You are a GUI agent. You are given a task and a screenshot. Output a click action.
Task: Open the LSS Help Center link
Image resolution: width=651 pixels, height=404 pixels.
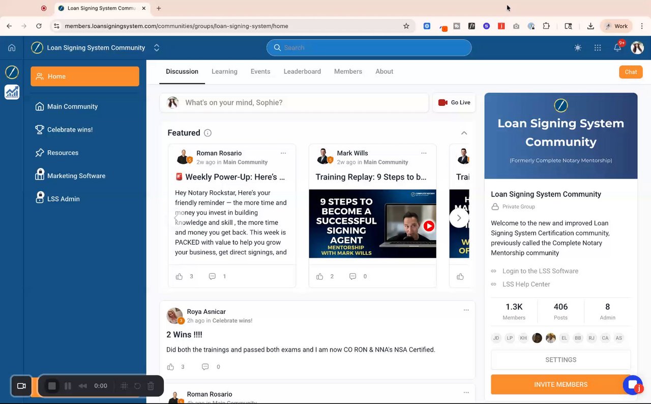tap(526, 284)
